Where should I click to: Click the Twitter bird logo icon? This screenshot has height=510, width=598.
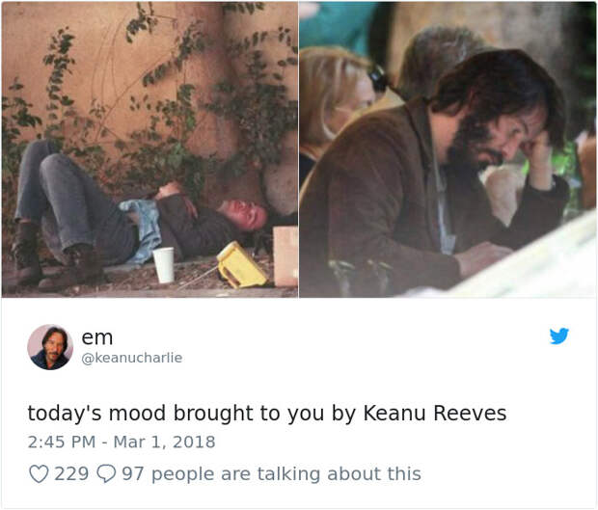[559, 336]
